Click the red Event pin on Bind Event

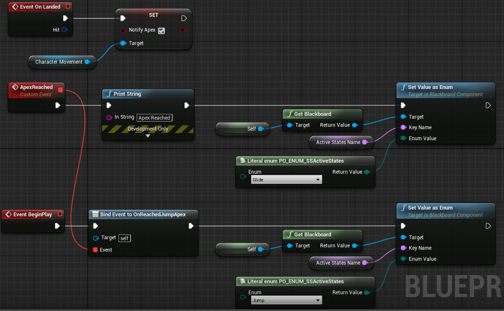[x=95, y=250]
